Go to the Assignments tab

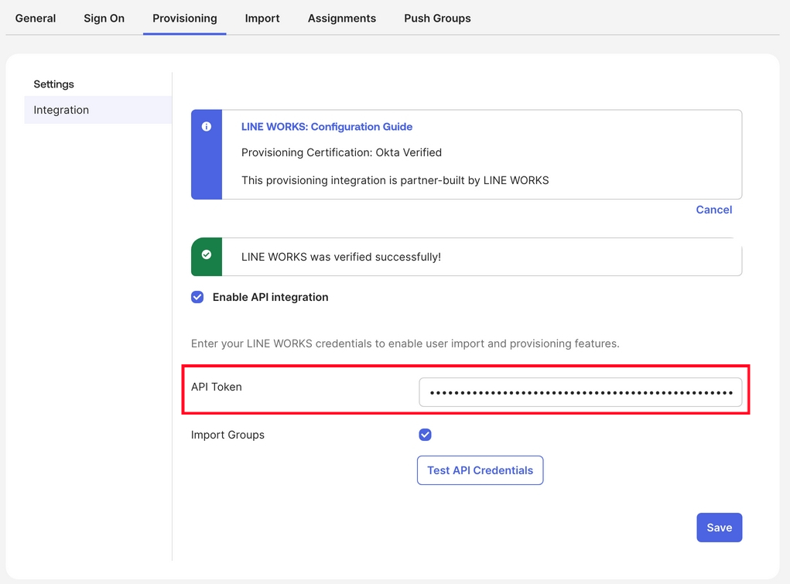click(x=341, y=18)
